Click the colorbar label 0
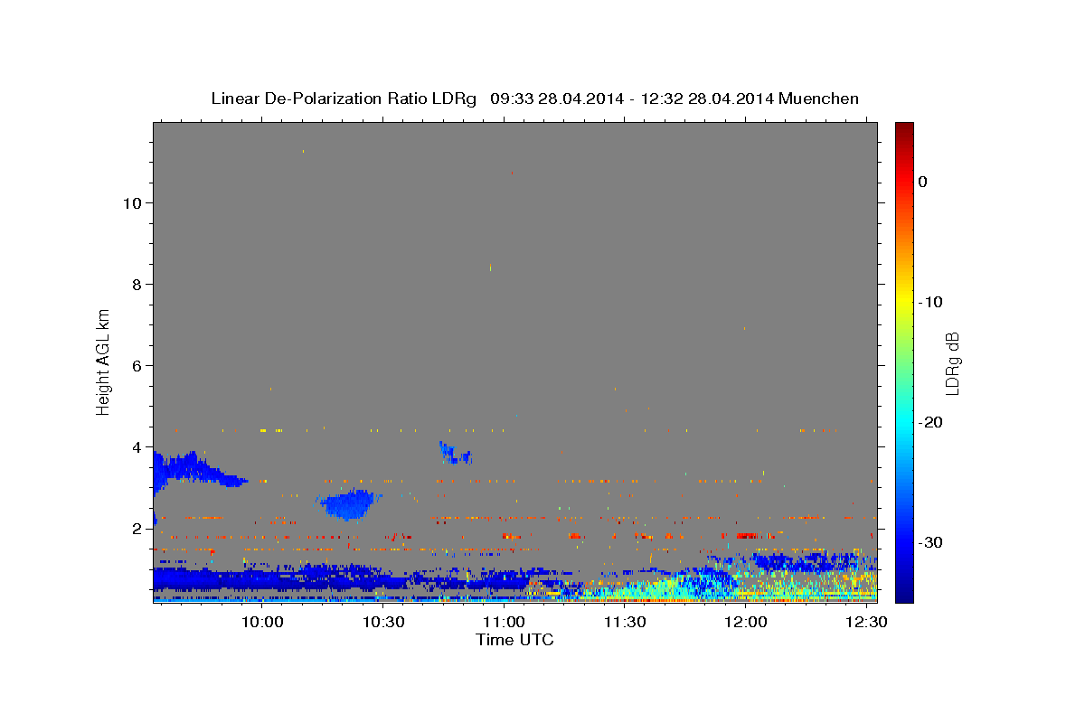 tap(922, 182)
